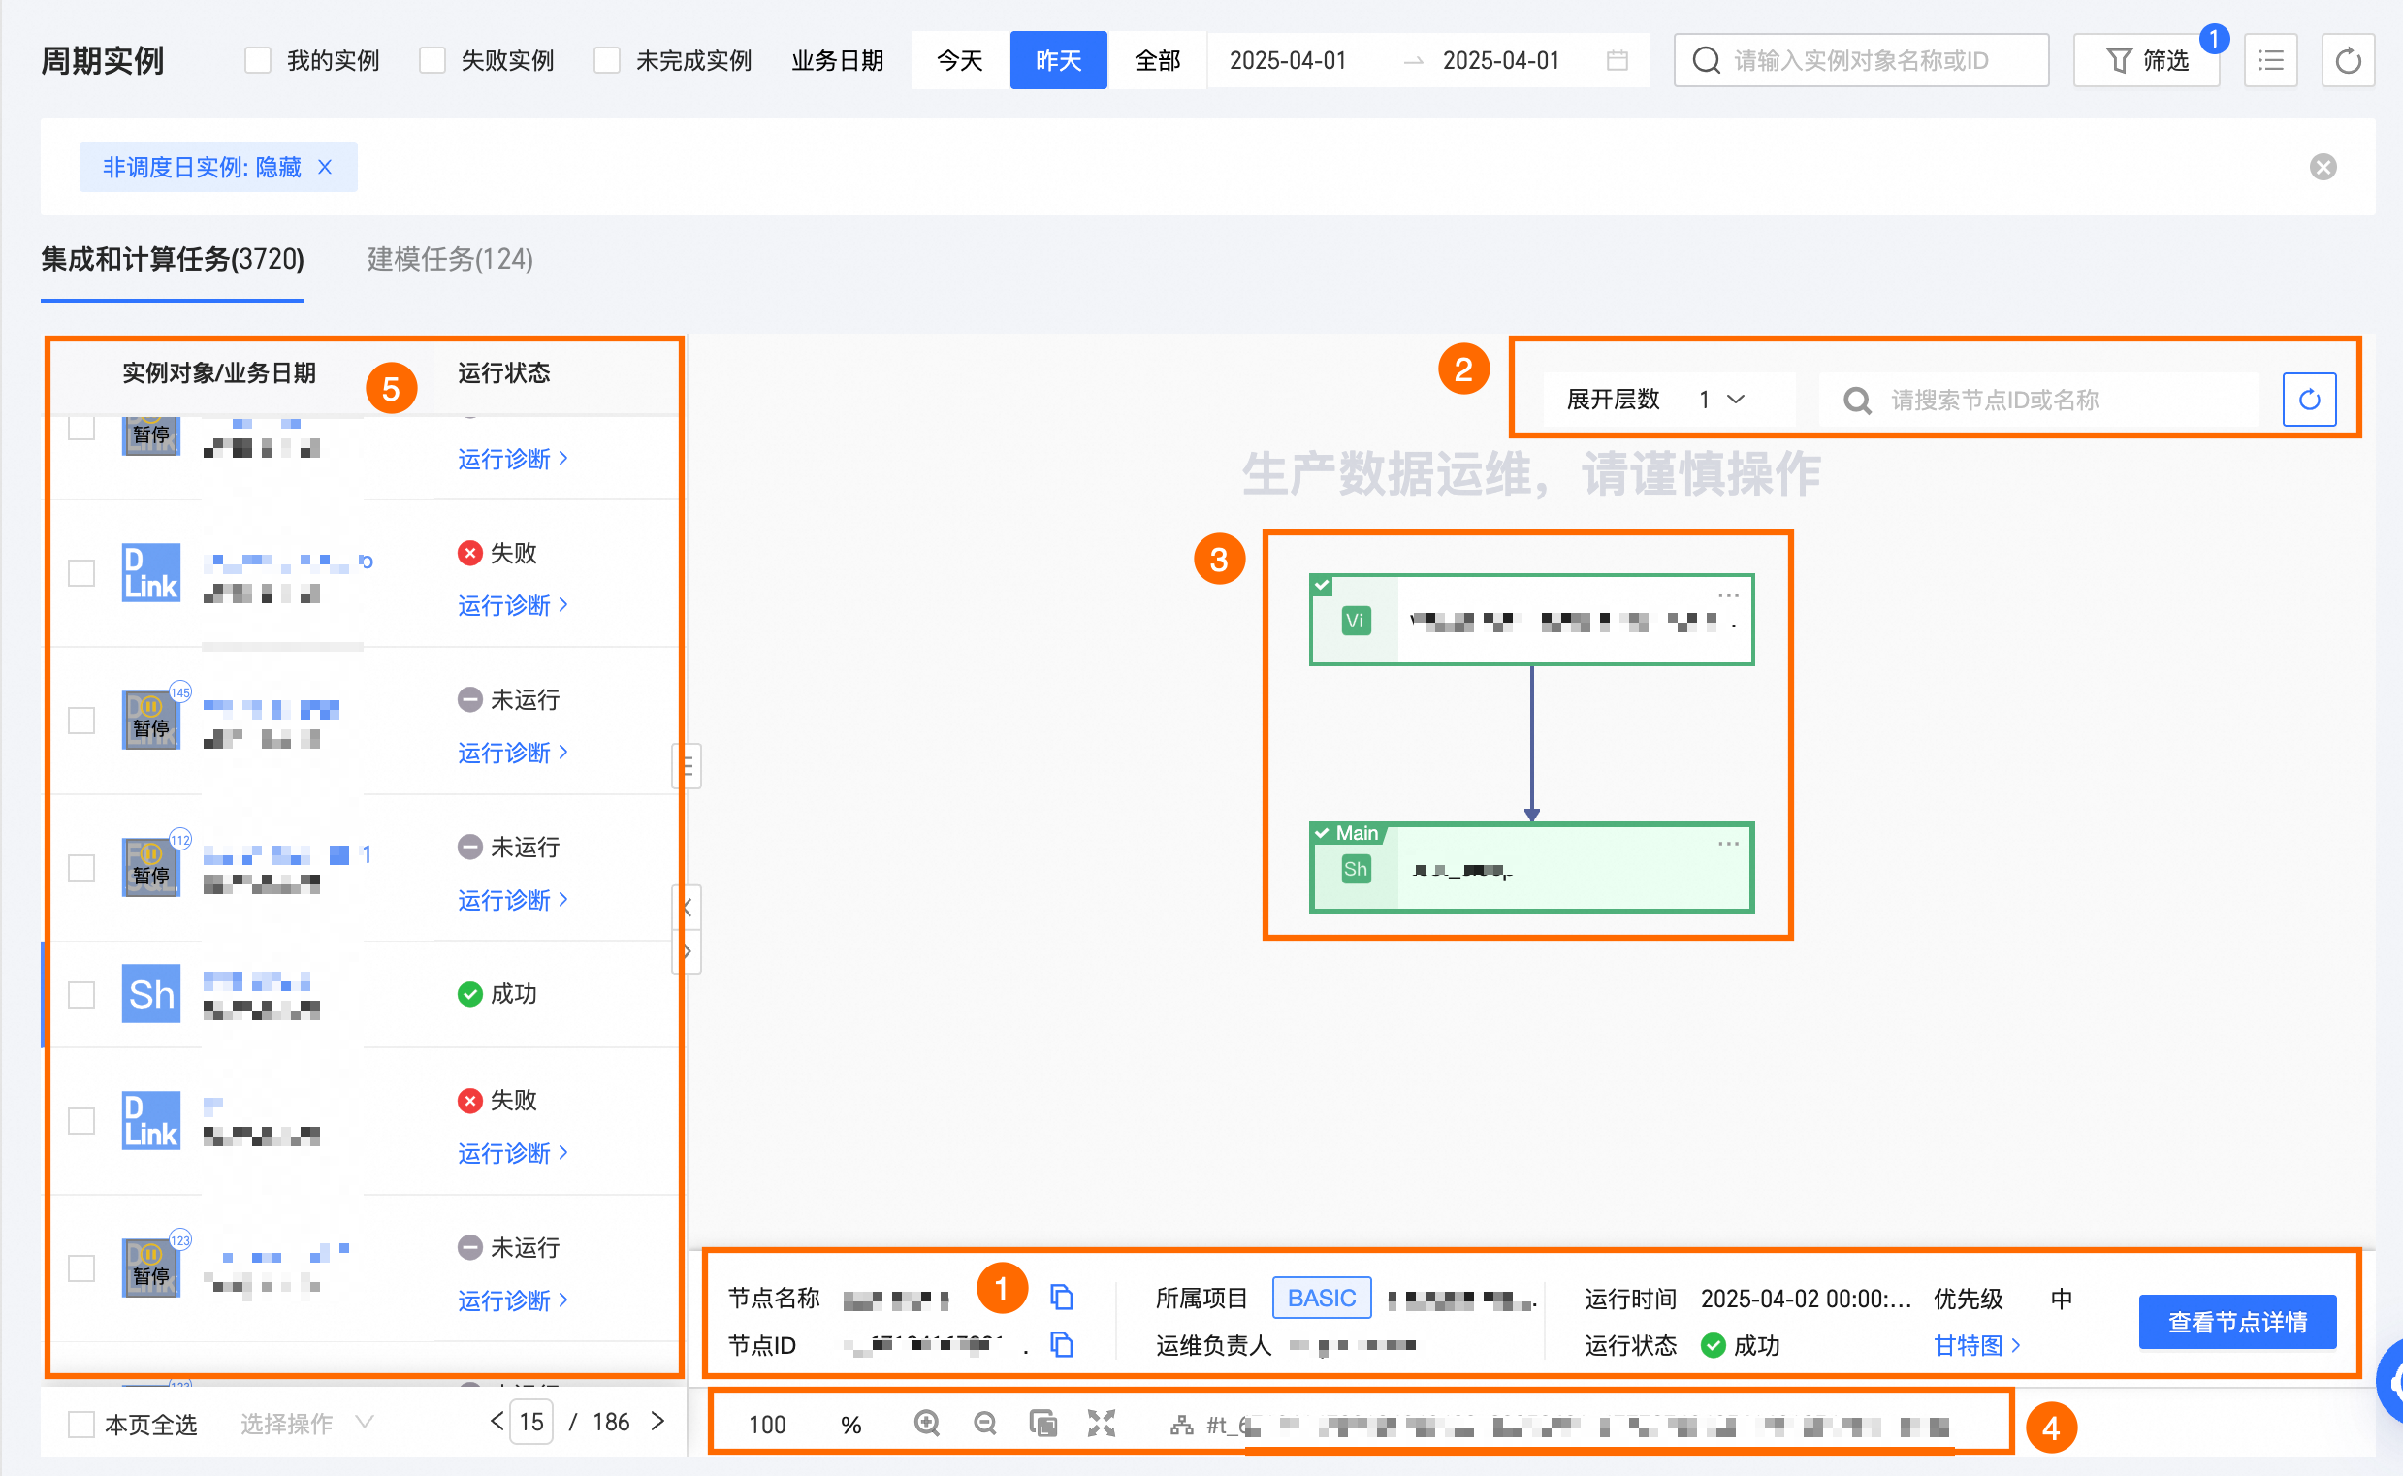Check the 我的实例 checkbox
2403x1476 pixels.
point(258,60)
